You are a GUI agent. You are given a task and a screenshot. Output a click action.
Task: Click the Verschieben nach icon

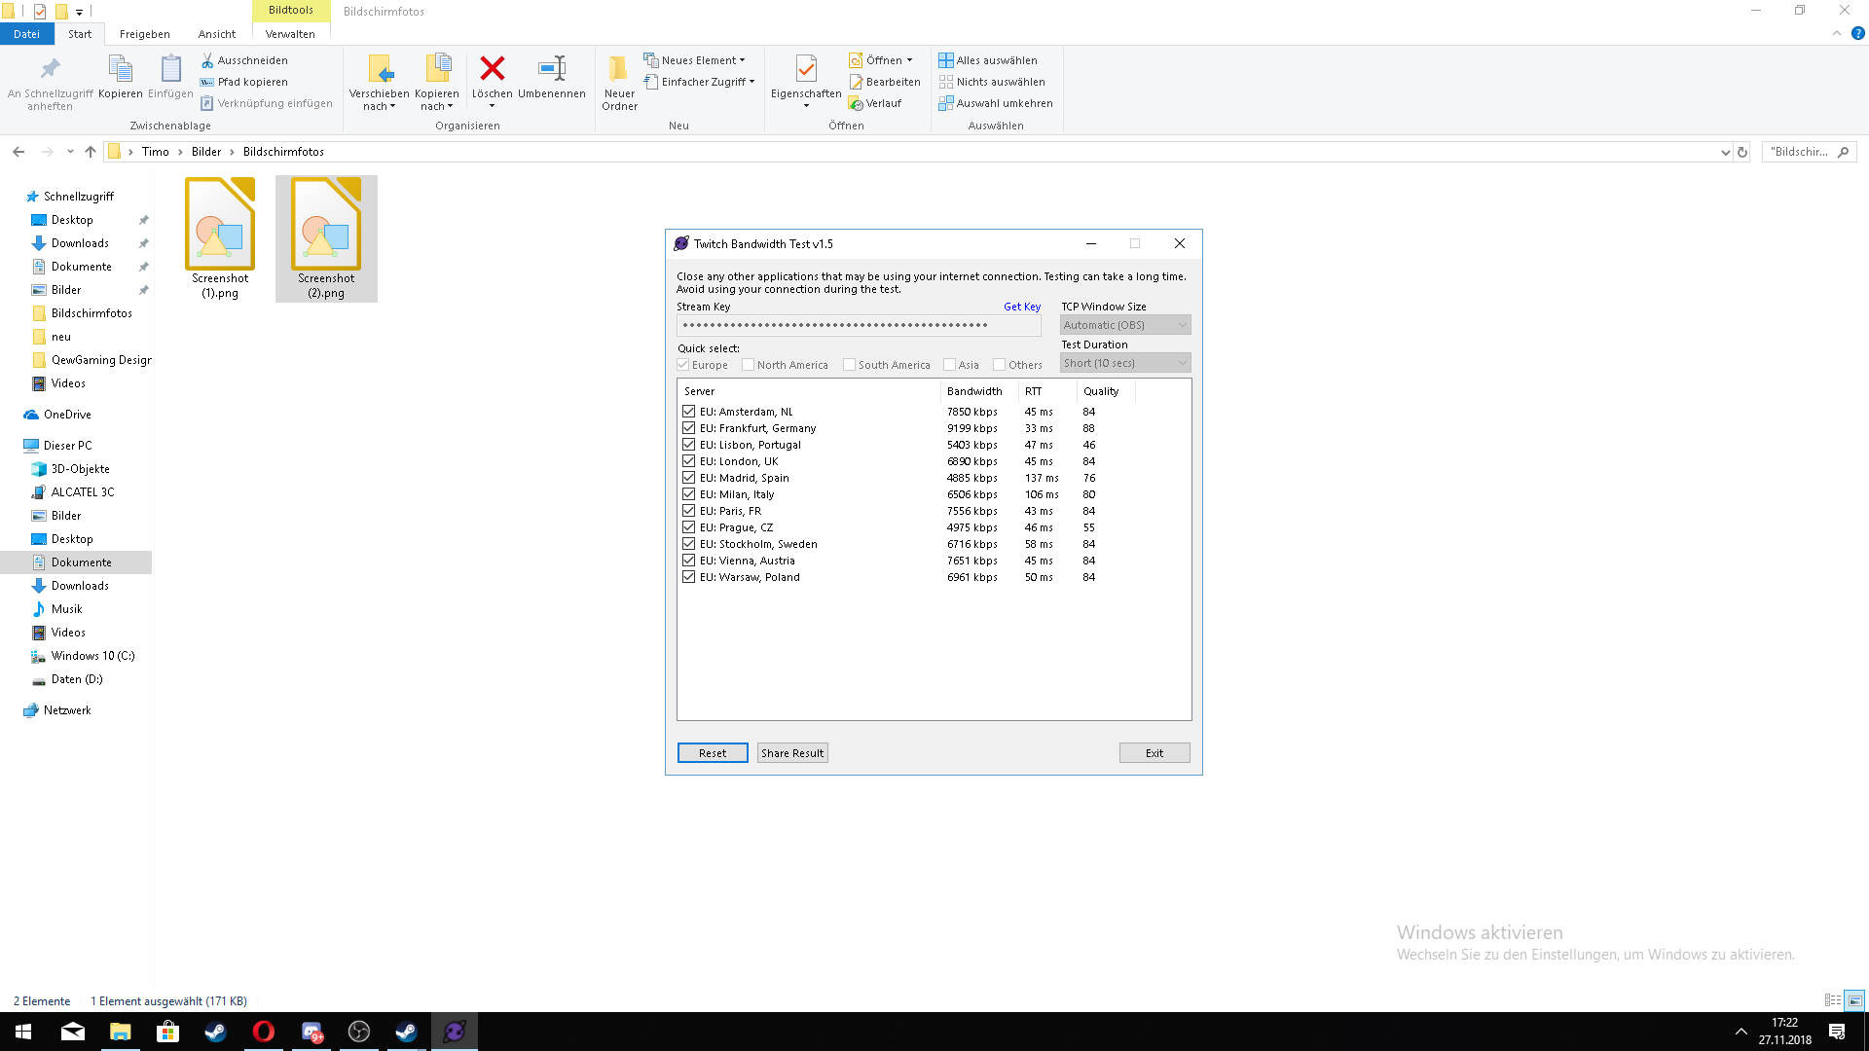380,68
